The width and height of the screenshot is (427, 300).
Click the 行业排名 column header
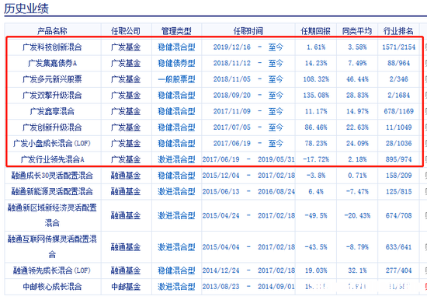coord(398,31)
